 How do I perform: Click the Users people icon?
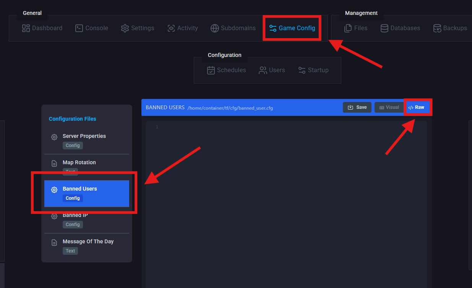click(263, 70)
